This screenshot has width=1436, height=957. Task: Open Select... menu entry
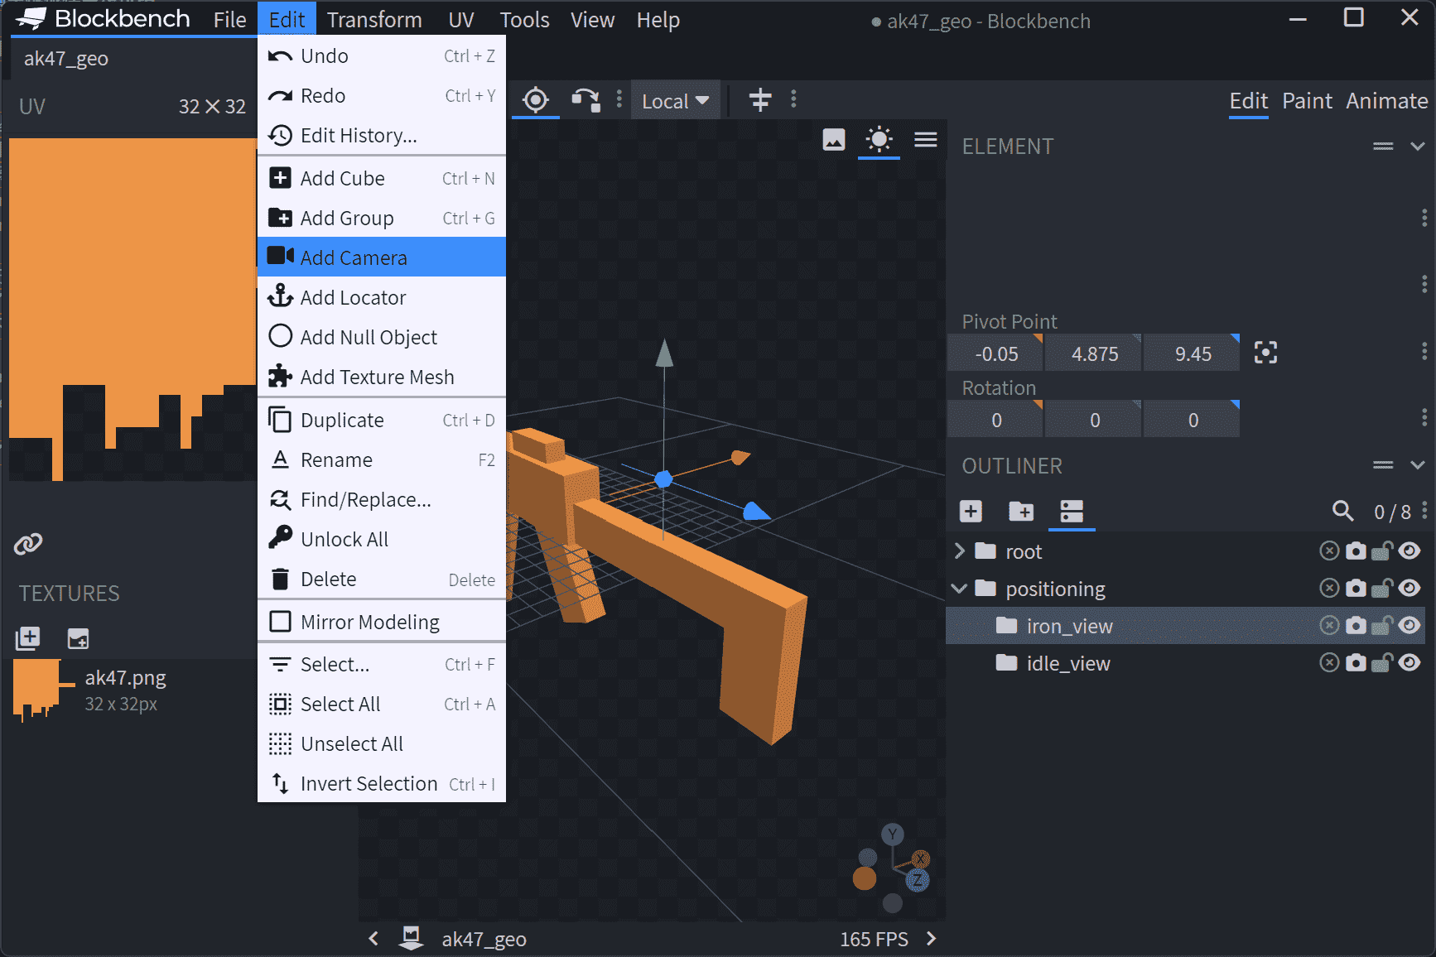382,664
